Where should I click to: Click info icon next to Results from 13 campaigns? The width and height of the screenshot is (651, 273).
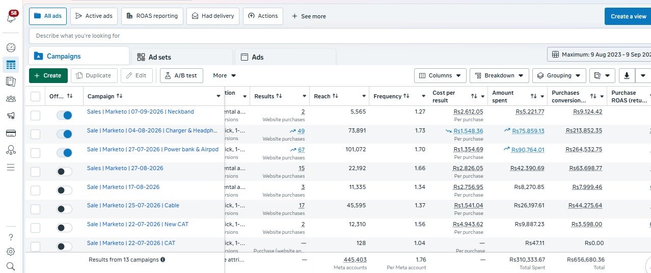coord(162,260)
